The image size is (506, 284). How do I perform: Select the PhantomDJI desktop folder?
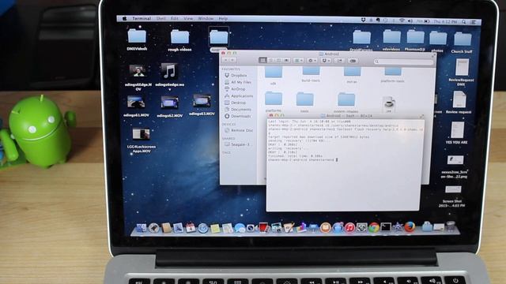pyautogui.click(x=415, y=40)
